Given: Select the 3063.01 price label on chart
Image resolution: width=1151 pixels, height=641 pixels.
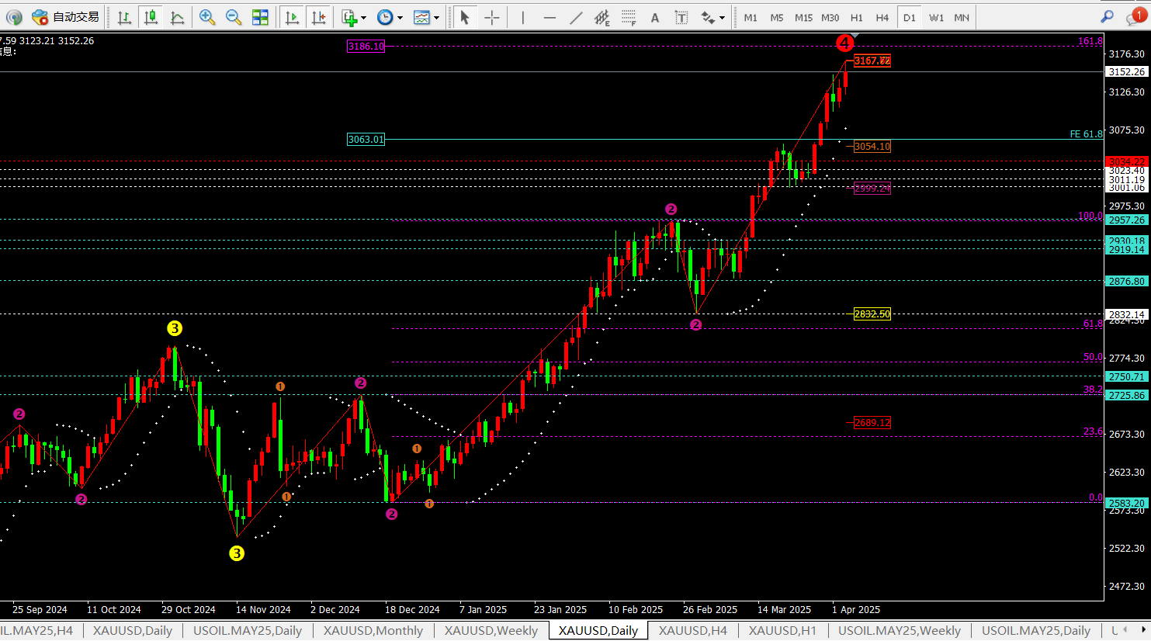Looking at the screenshot, I should click(x=366, y=140).
